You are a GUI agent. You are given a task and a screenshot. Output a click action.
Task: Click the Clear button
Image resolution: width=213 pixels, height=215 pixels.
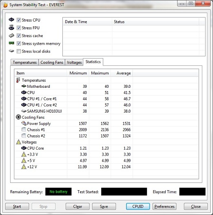[78, 206]
